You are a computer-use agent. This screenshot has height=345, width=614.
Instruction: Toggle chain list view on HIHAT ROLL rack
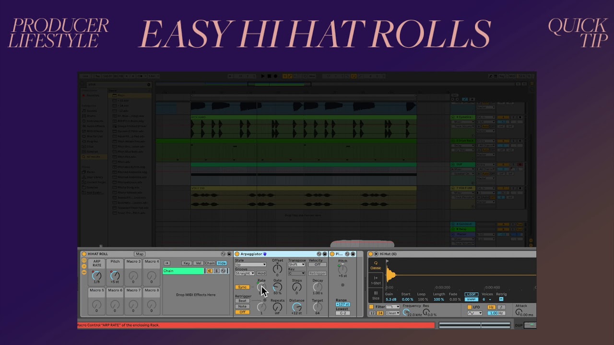[x=84, y=266]
